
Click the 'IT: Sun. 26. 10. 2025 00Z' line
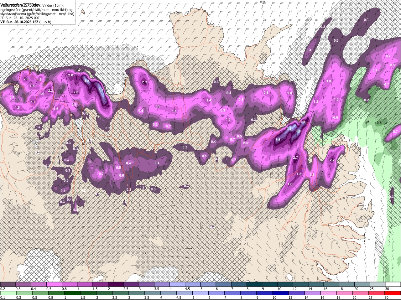[x=20, y=18]
